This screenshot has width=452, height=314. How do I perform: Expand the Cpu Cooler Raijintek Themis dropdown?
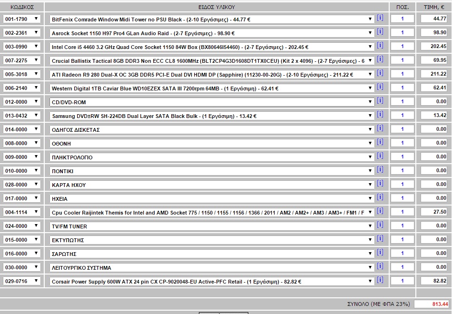click(212, 213)
